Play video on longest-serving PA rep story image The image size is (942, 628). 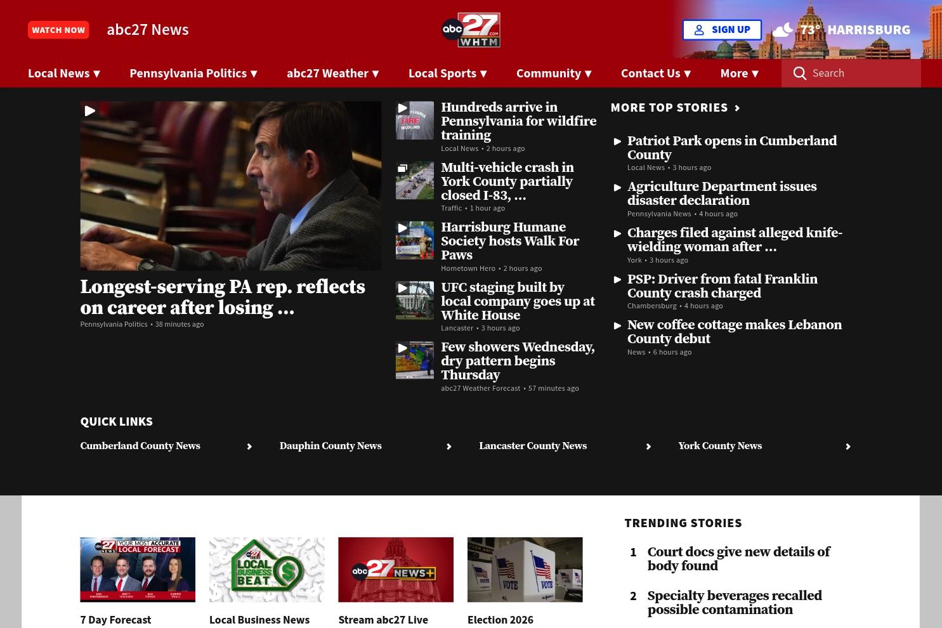pos(89,111)
